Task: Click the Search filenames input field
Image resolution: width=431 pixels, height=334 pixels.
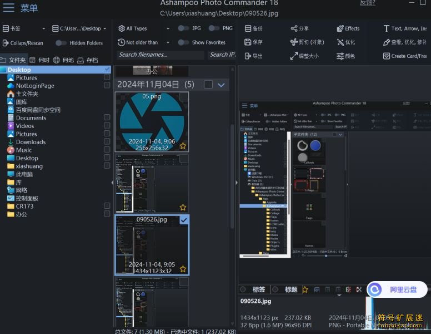Action: pyautogui.click(x=161, y=55)
